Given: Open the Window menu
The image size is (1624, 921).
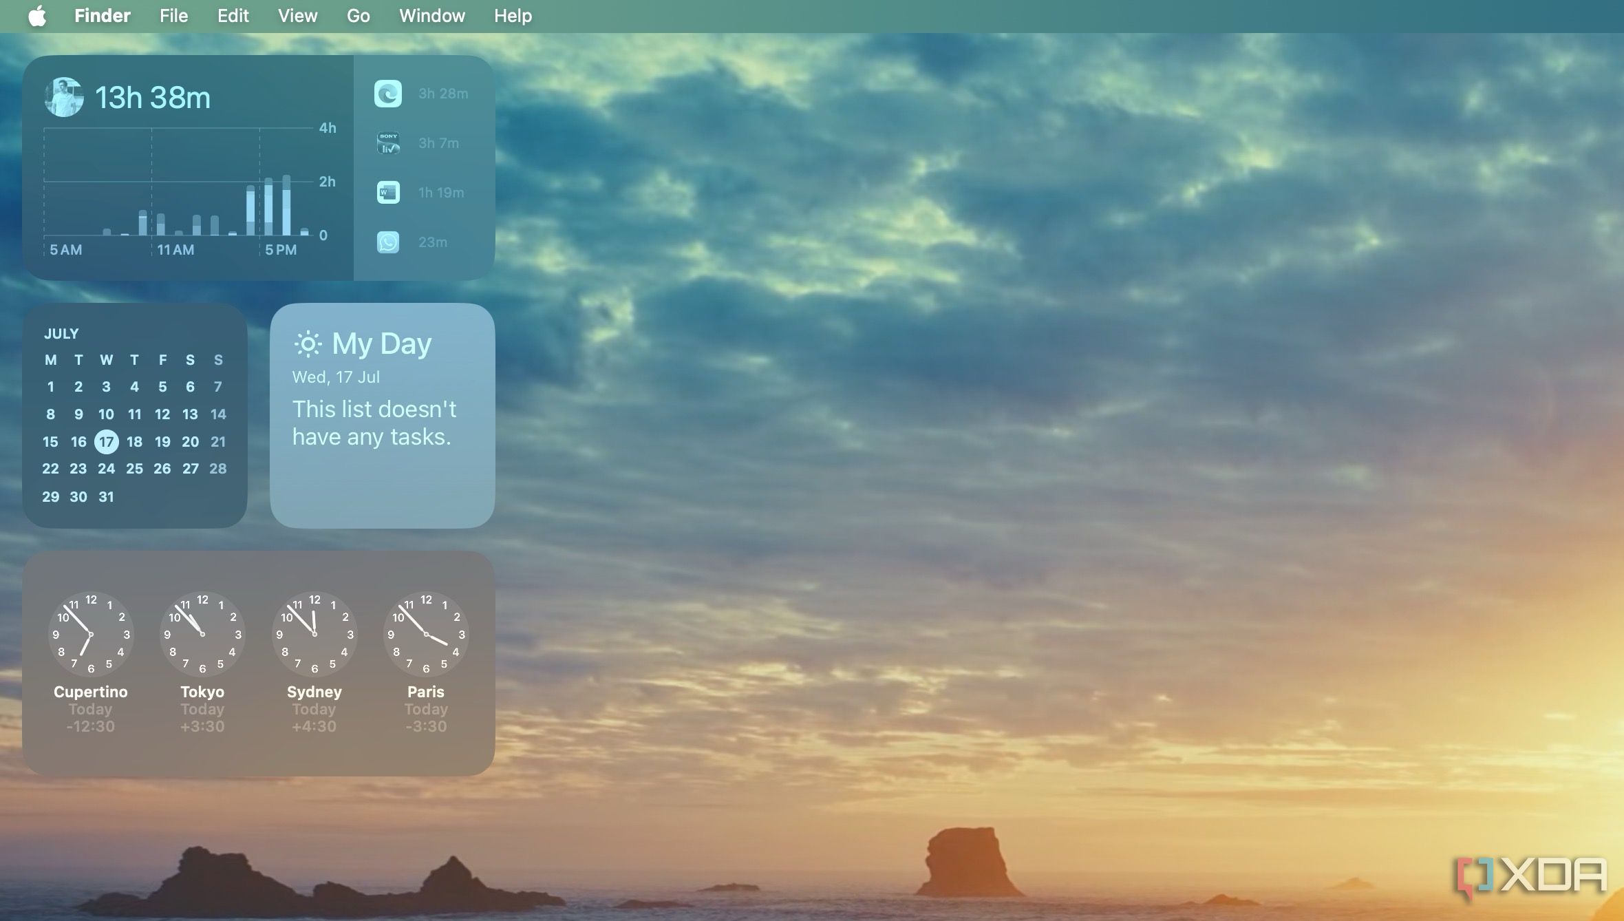Looking at the screenshot, I should pyautogui.click(x=432, y=16).
